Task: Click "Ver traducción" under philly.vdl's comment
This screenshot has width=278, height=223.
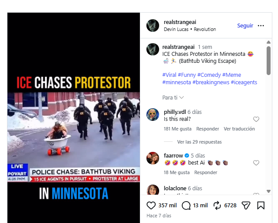Action: coord(239,129)
